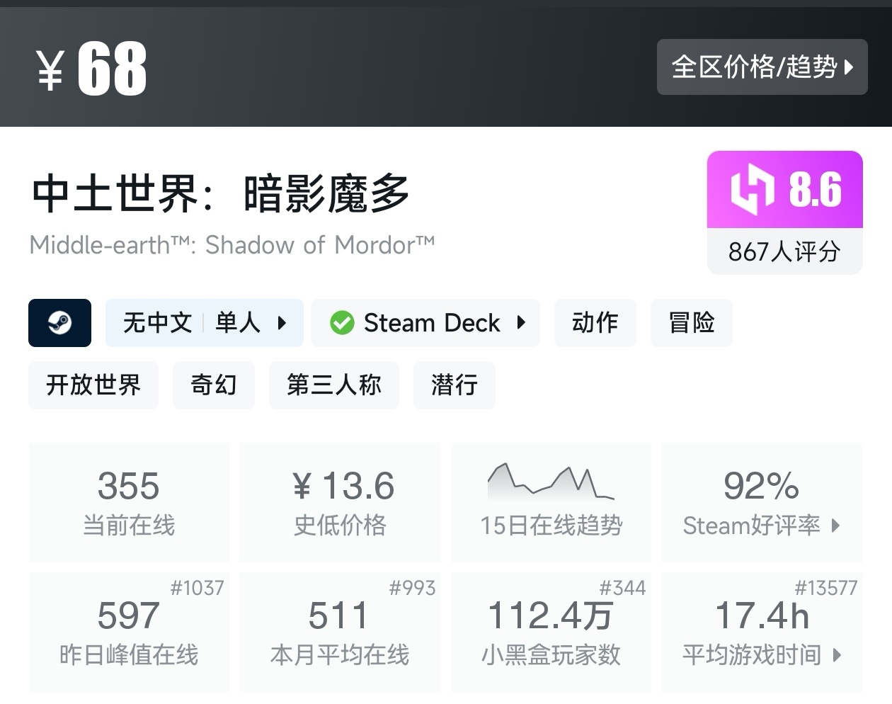This screenshot has width=892, height=704.
Task: Expand 平均游戏时间 17.4h details
Action: (762, 632)
